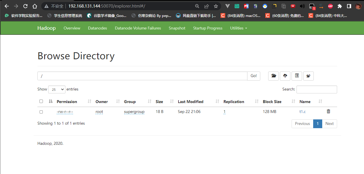Viewport: 364px width, 174px height.
Task: Switch to the Startup Progress page
Action: (x=208, y=28)
